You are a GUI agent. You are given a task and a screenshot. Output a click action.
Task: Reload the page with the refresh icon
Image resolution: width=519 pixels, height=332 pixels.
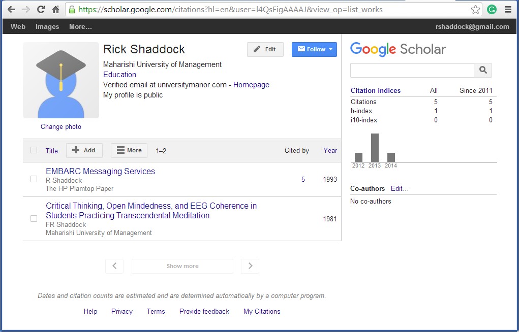point(41,10)
